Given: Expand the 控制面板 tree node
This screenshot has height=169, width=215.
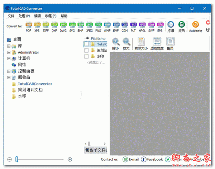Looking at the screenshot, I should (x=9, y=71).
